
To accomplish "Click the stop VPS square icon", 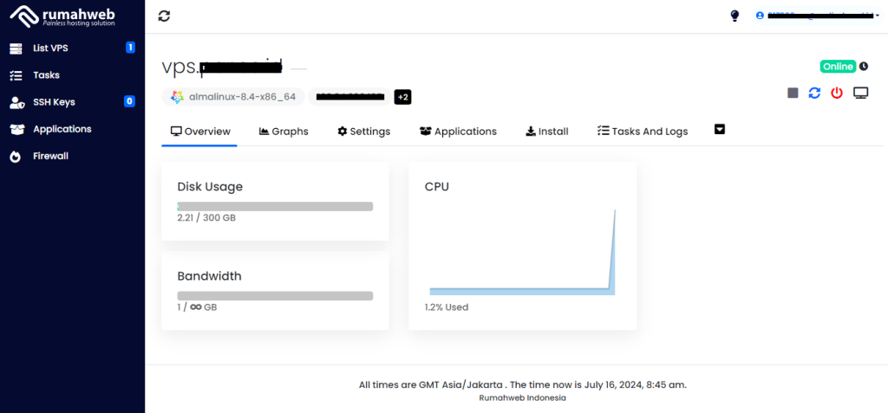I will (x=793, y=93).
